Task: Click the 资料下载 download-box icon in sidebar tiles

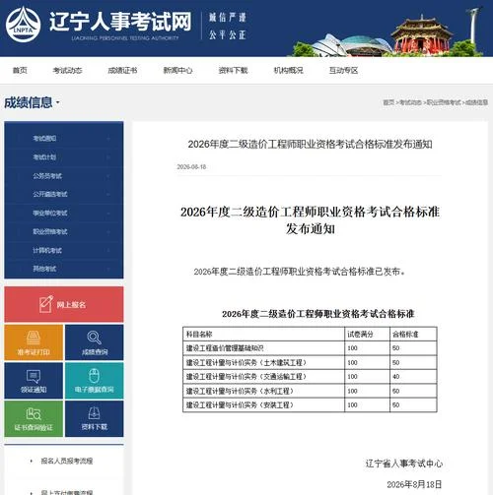Action: (x=95, y=413)
